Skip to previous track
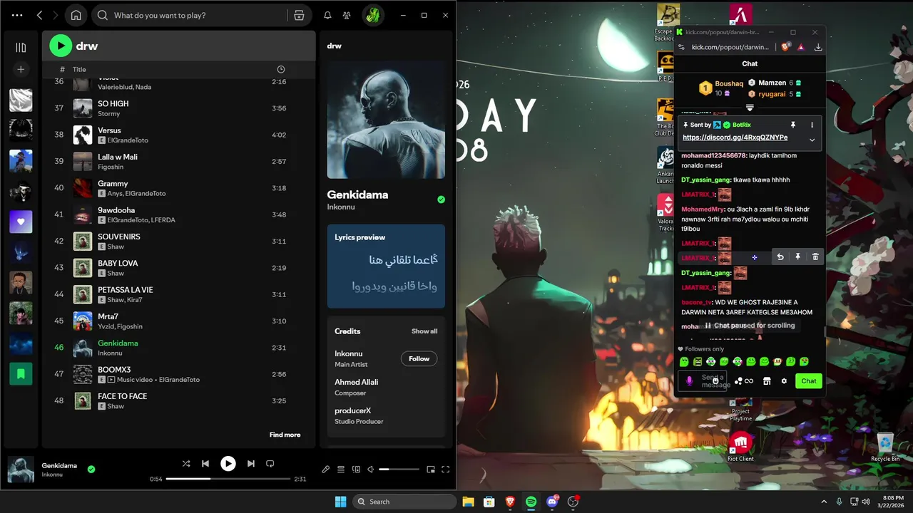Viewport: 913px width, 513px height. click(205, 463)
